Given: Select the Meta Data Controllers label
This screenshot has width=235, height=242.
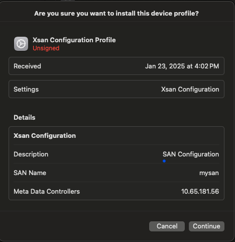Looking at the screenshot, I should pyautogui.click(x=47, y=192).
